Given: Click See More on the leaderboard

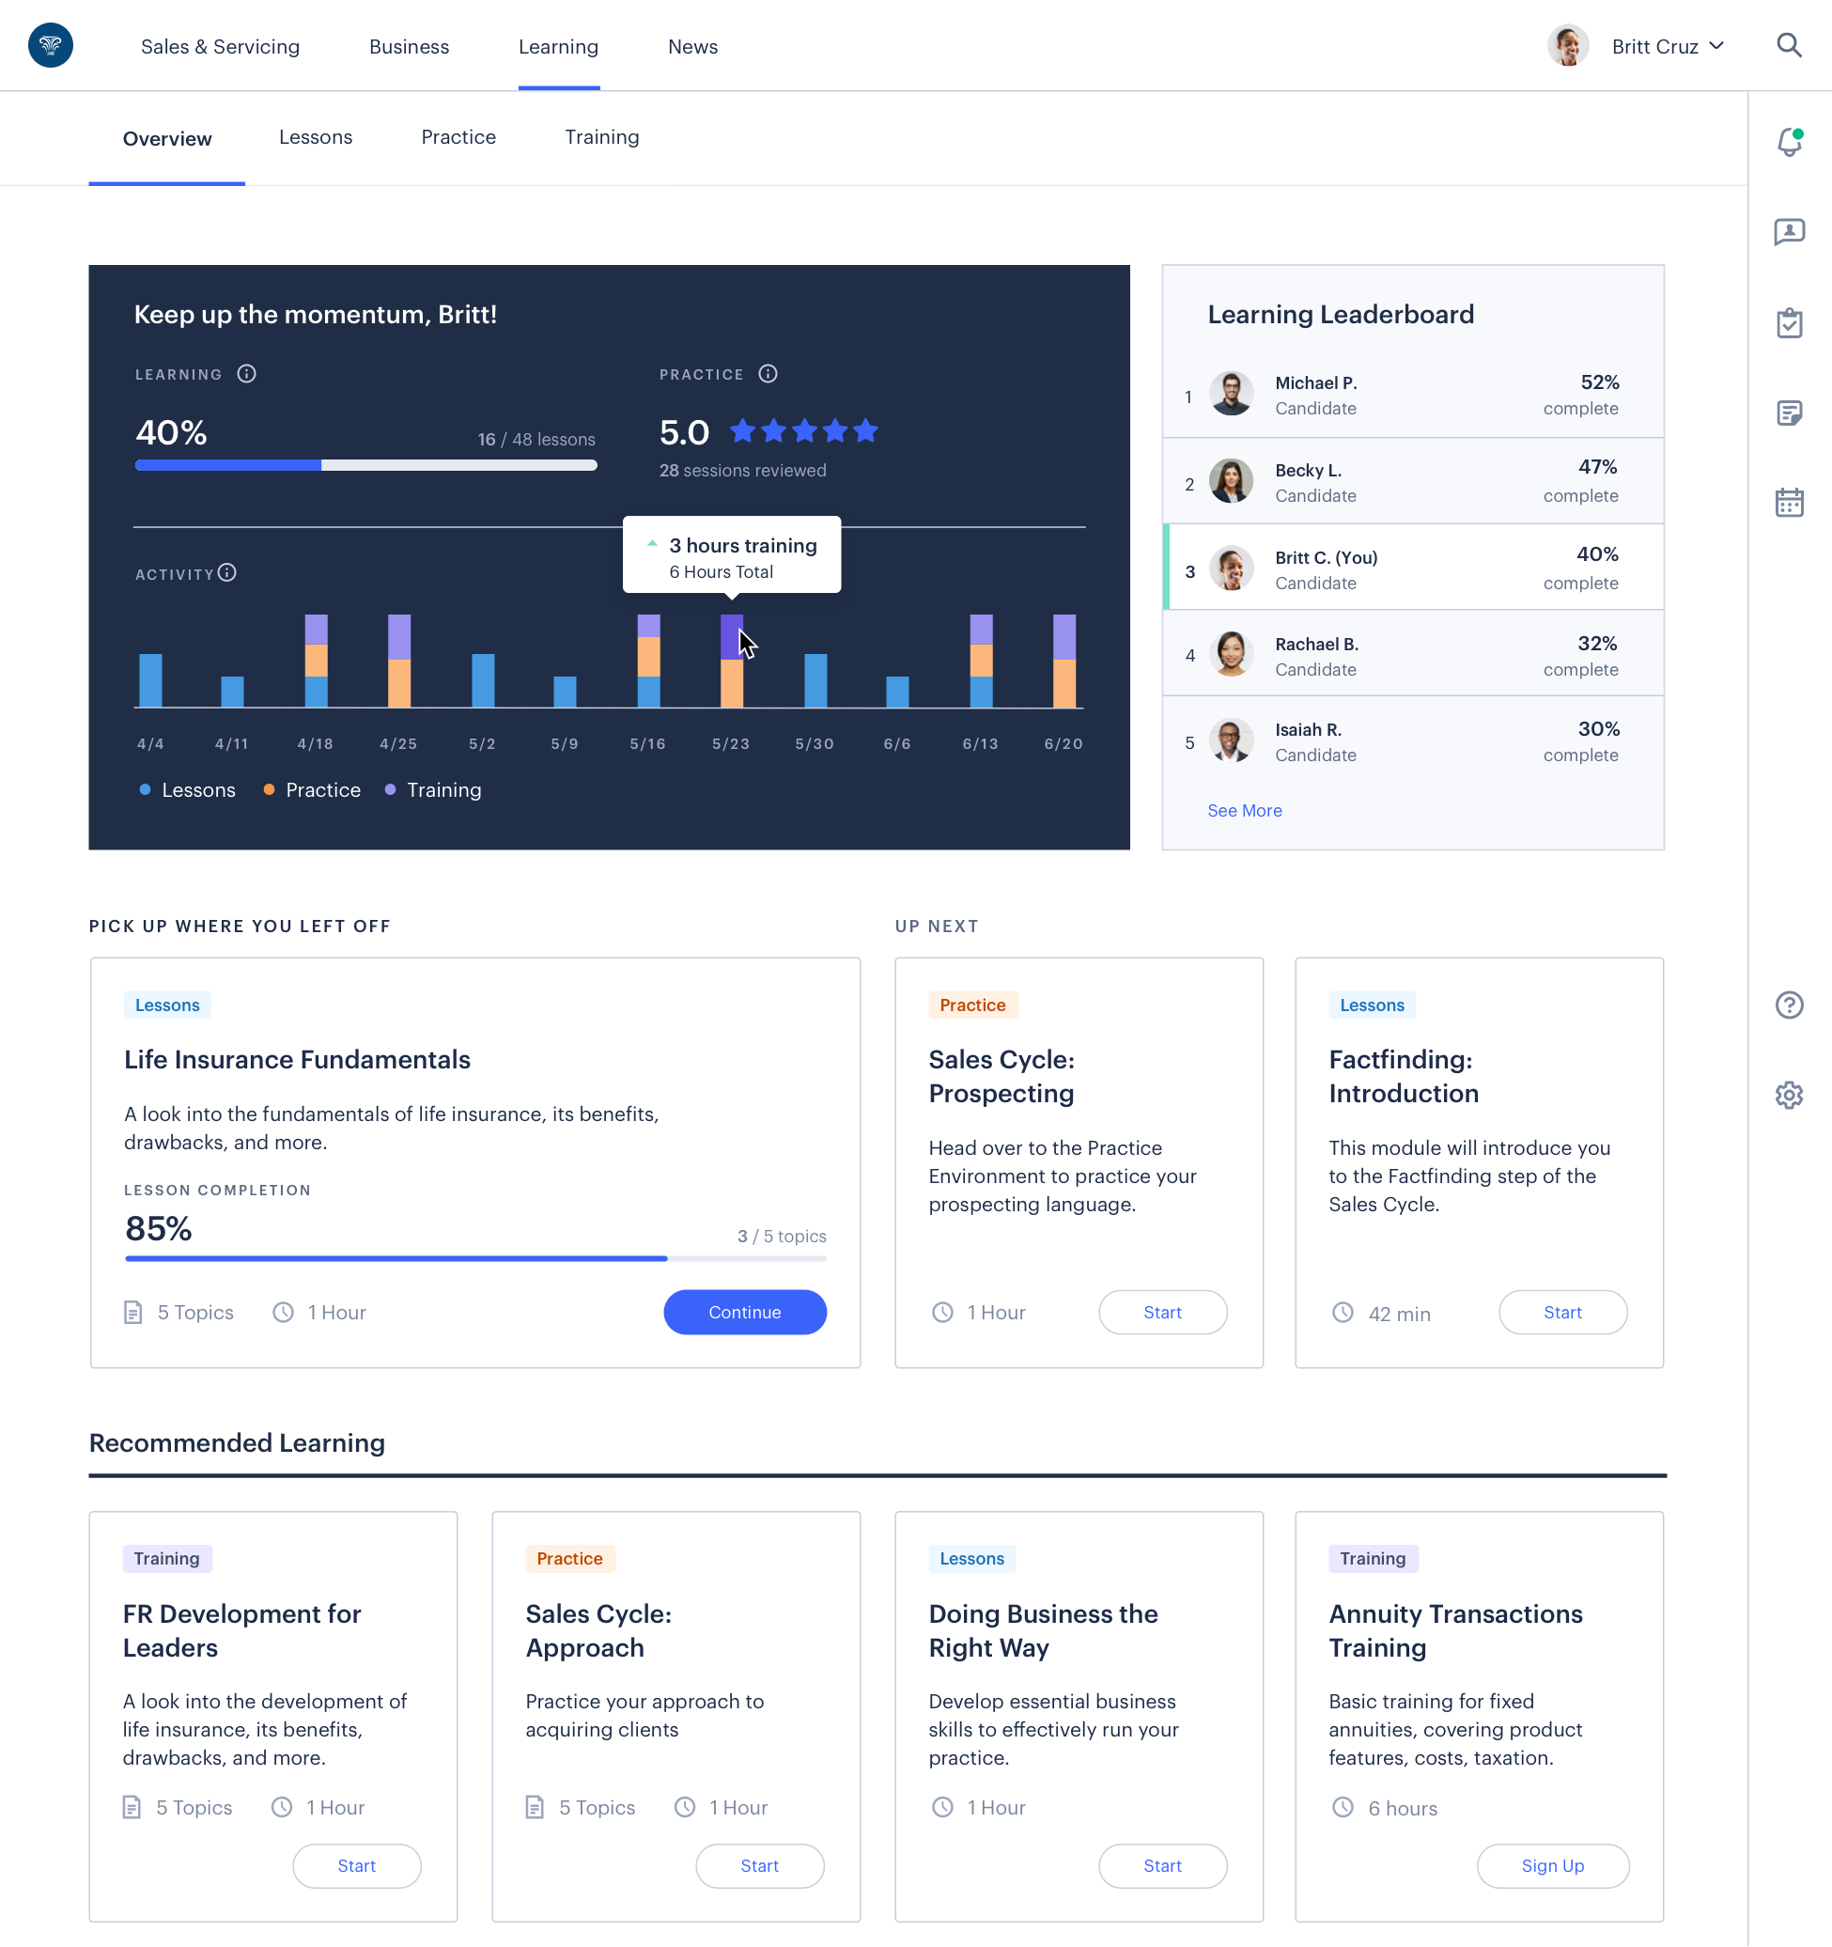Looking at the screenshot, I should [x=1244, y=810].
